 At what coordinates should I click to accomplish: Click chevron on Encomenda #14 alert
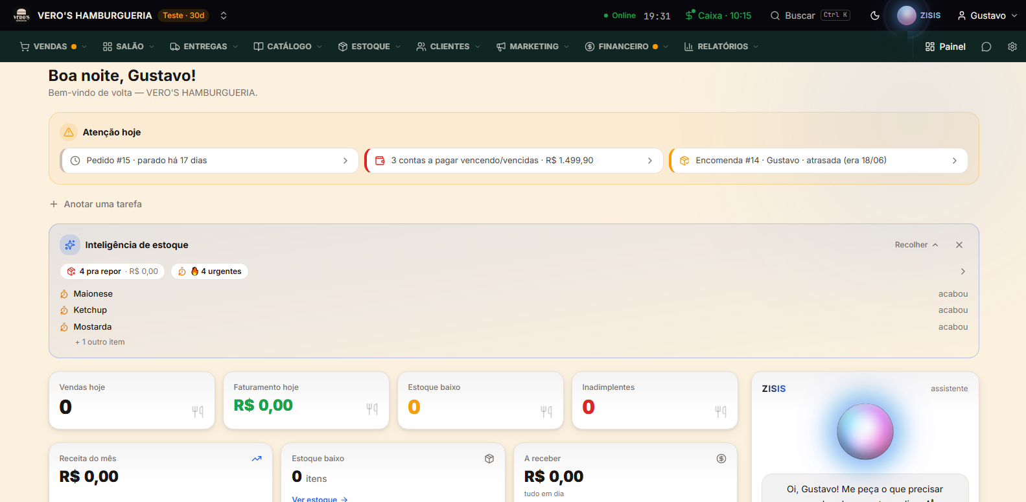(x=955, y=161)
